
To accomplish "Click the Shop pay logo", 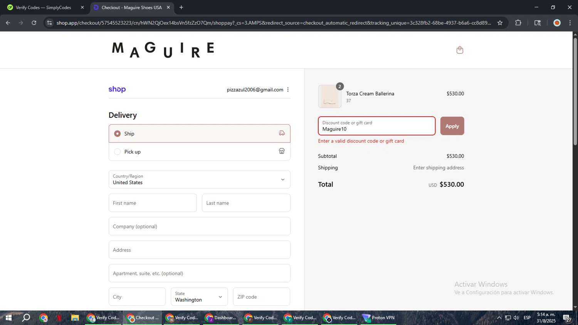I will pyautogui.click(x=117, y=89).
